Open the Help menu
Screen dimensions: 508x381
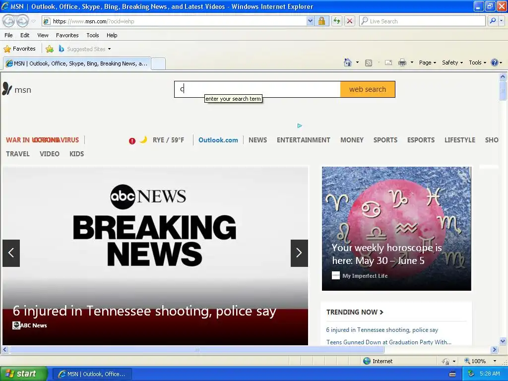point(112,35)
